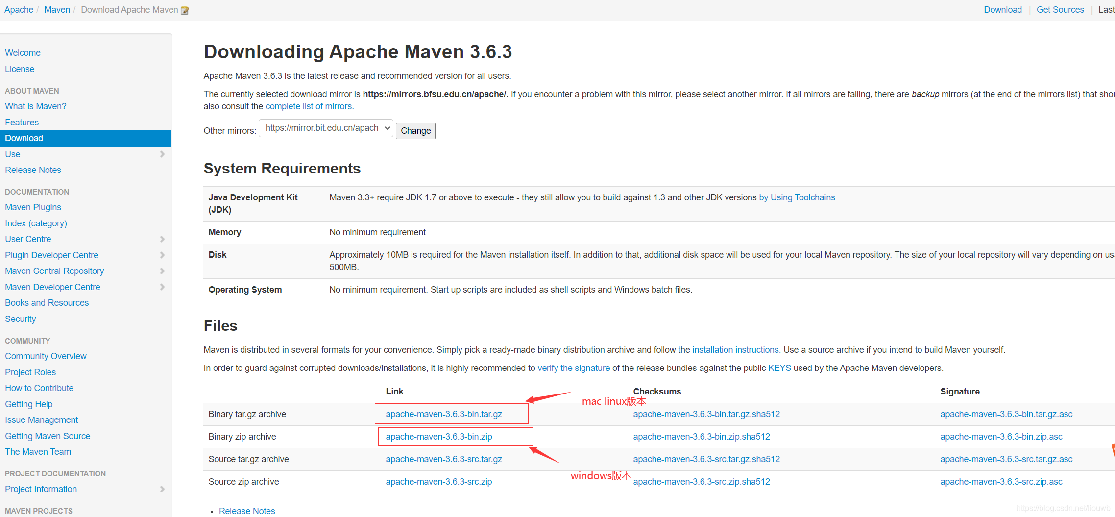Open Welcome in the sidebar
The height and width of the screenshot is (517, 1115).
(23, 53)
